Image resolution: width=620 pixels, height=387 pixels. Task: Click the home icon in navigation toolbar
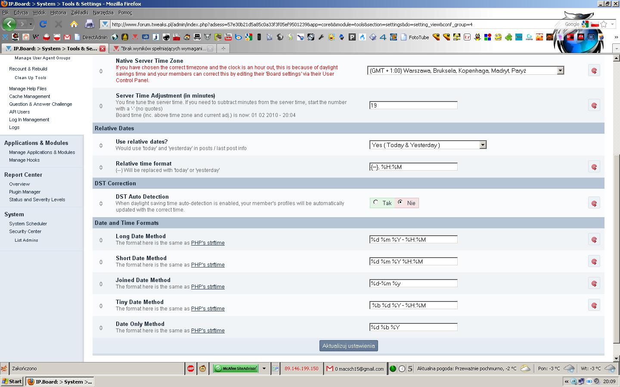pos(74,24)
